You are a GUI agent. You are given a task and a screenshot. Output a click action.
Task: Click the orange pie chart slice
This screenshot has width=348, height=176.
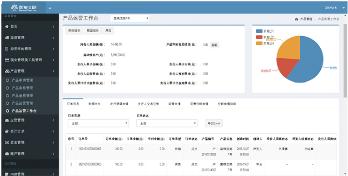tap(290, 49)
